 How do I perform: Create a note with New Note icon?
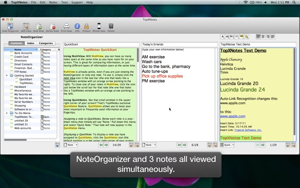39,27
